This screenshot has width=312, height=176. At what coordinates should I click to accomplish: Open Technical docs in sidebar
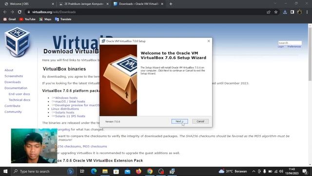click(19, 100)
